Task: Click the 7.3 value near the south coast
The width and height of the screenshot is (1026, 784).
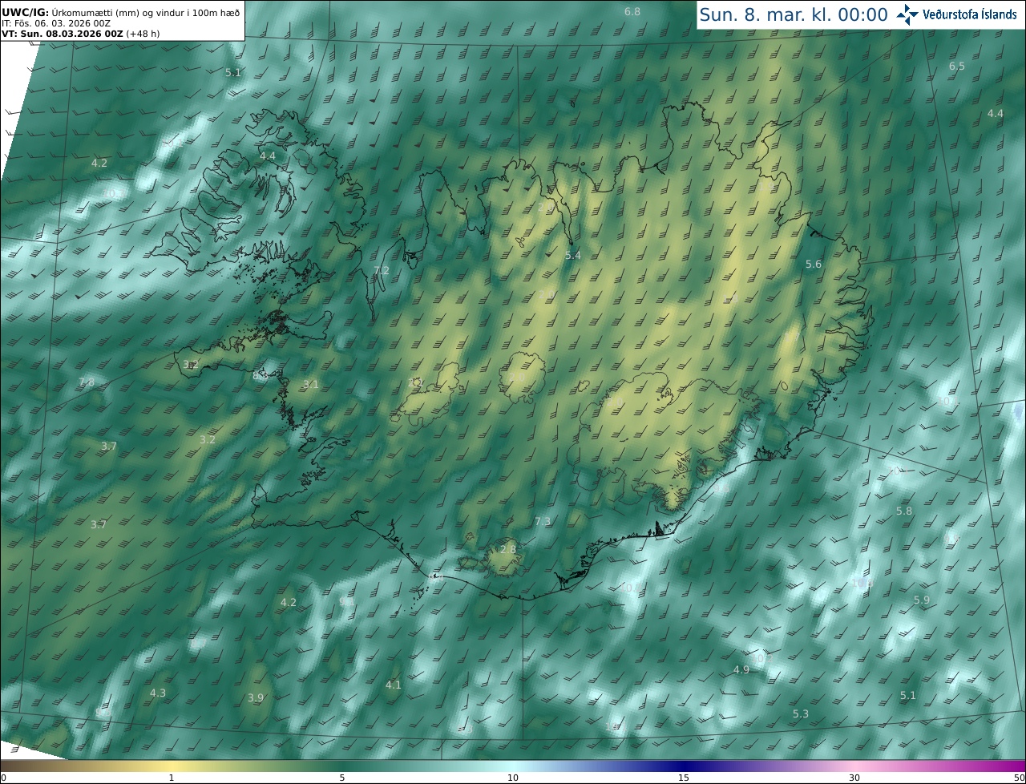Action: pyautogui.click(x=543, y=521)
